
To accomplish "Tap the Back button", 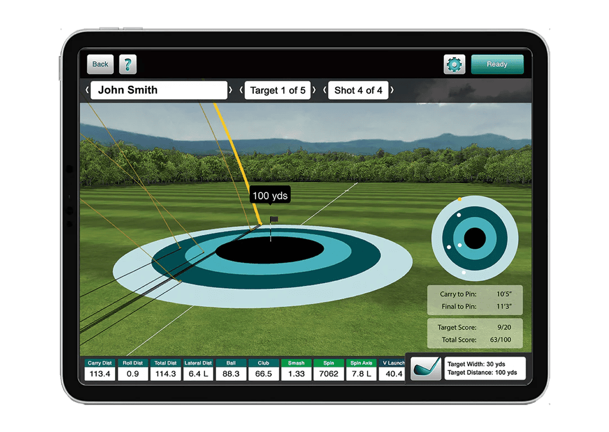I will click(100, 64).
